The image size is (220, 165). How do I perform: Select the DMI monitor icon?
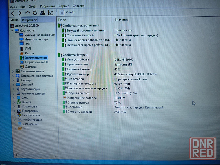point(22,44)
